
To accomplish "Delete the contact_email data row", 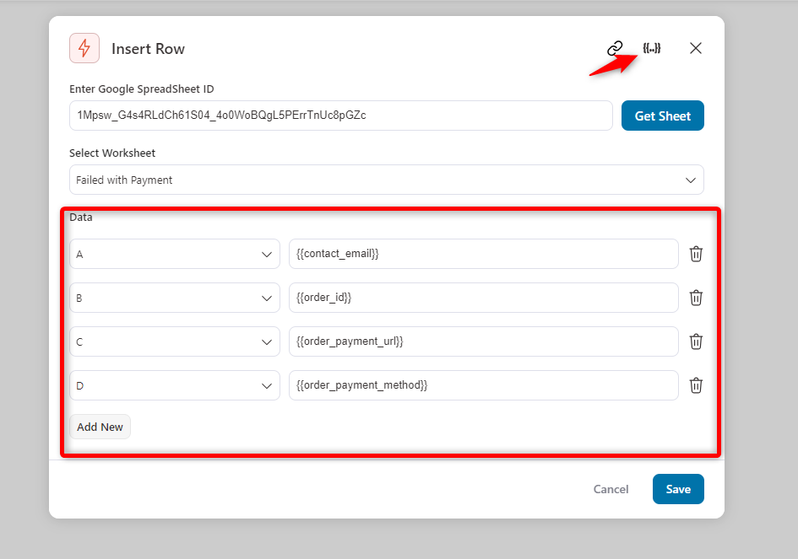I will tap(696, 254).
